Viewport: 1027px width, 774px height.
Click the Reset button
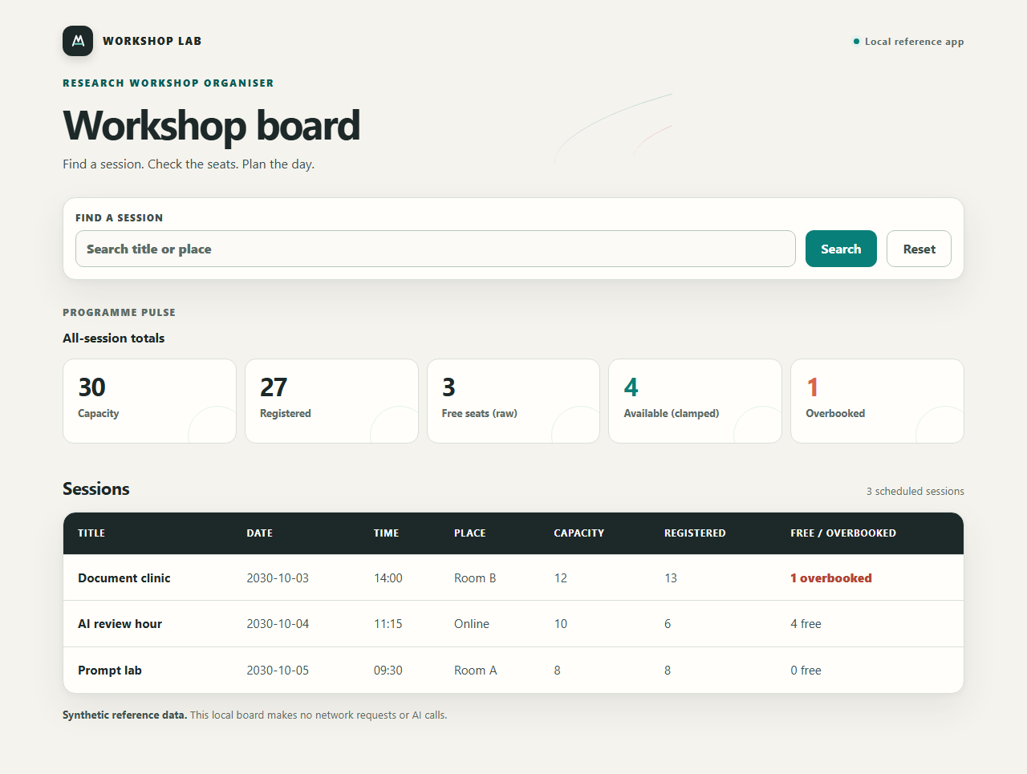point(919,249)
